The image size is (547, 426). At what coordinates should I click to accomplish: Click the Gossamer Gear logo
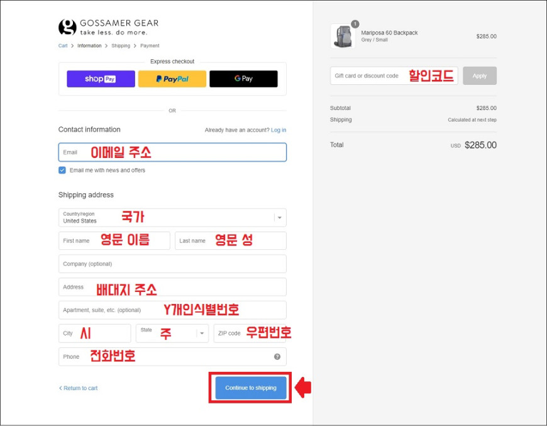pyautogui.click(x=108, y=27)
